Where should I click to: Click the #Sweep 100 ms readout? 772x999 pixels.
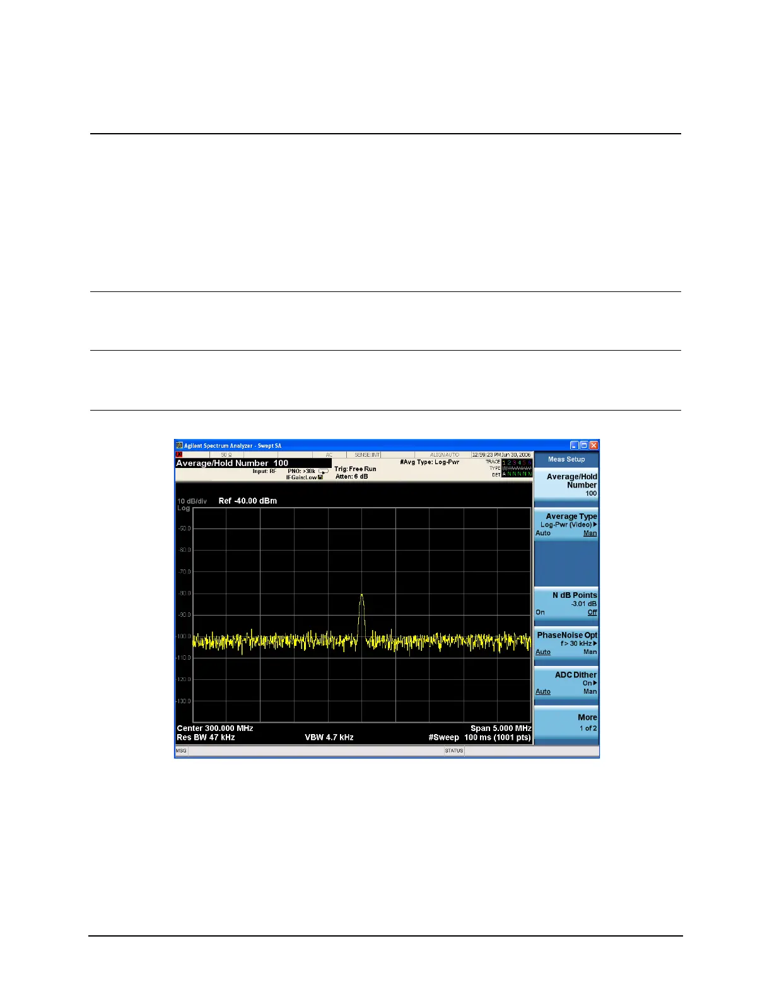pyautogui.click(x=479, y=737)
